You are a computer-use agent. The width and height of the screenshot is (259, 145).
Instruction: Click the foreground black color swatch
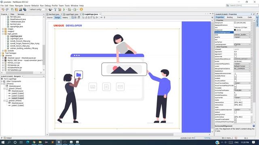(235, 30)
